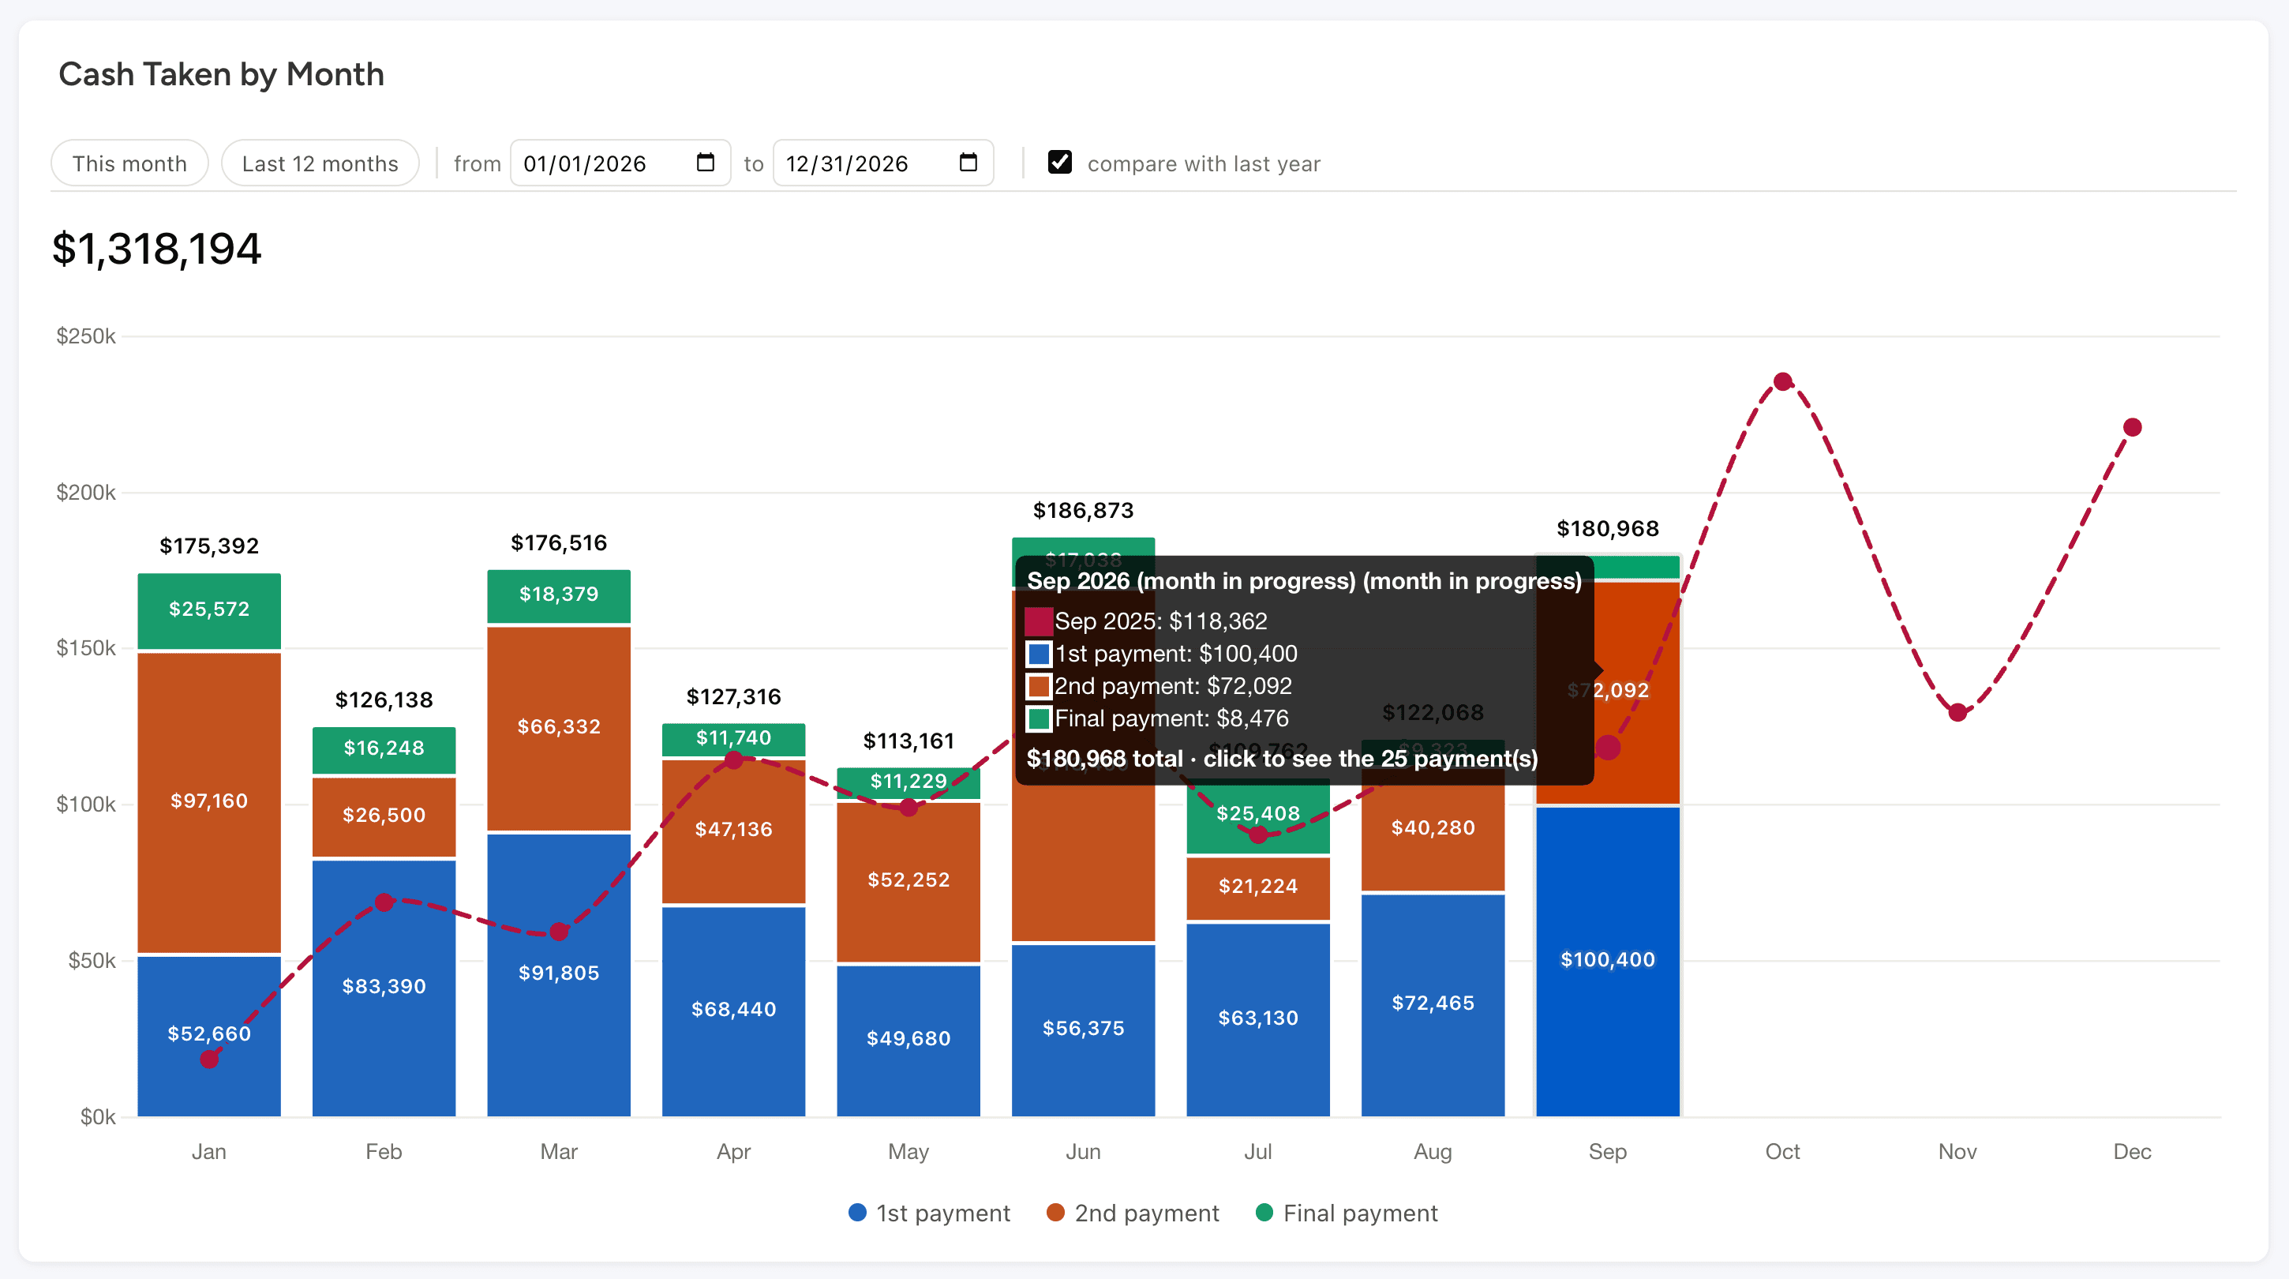This screenshot has height=1279, width=2289.
Task: Click the Feb last-year line marker
Action: point(384,902)
